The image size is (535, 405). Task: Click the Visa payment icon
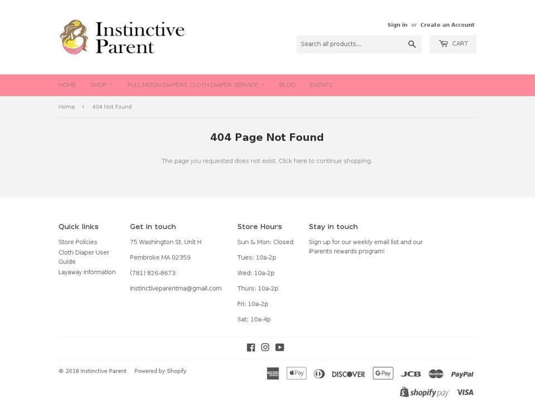click(x=465, y=392)
